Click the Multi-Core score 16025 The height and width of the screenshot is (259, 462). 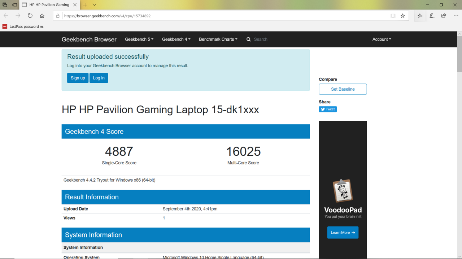coord(243,151)
